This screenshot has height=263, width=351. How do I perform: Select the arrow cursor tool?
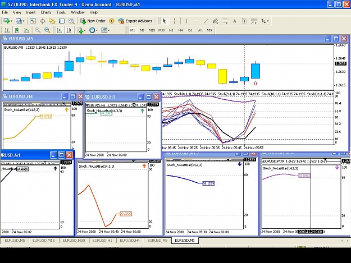coord(165,21)
